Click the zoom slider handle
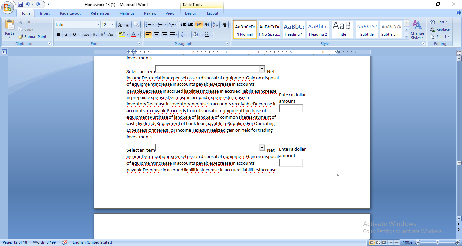Viewport: 462px width, 246px height. [x=438, y=242]
